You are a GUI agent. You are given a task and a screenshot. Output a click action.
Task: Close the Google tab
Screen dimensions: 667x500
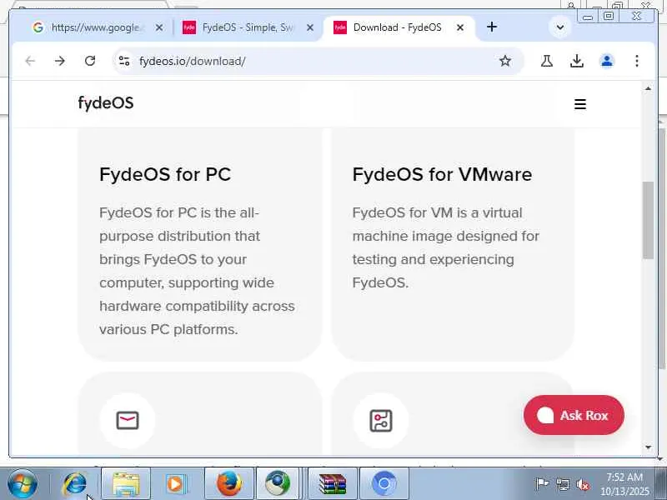point(159,27)
